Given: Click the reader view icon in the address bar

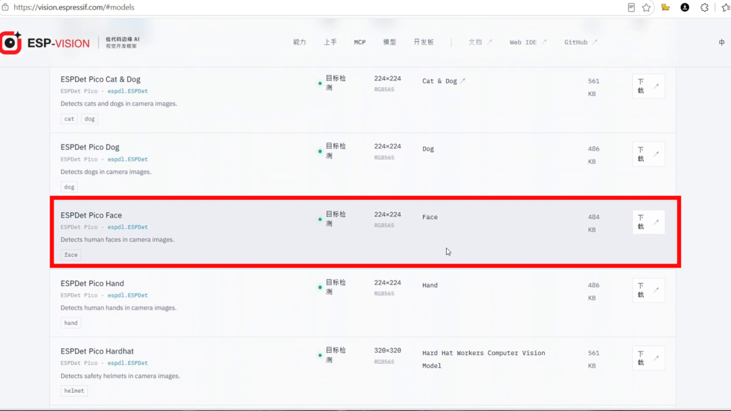Looking at the screenshot, I should click(632, 7).
